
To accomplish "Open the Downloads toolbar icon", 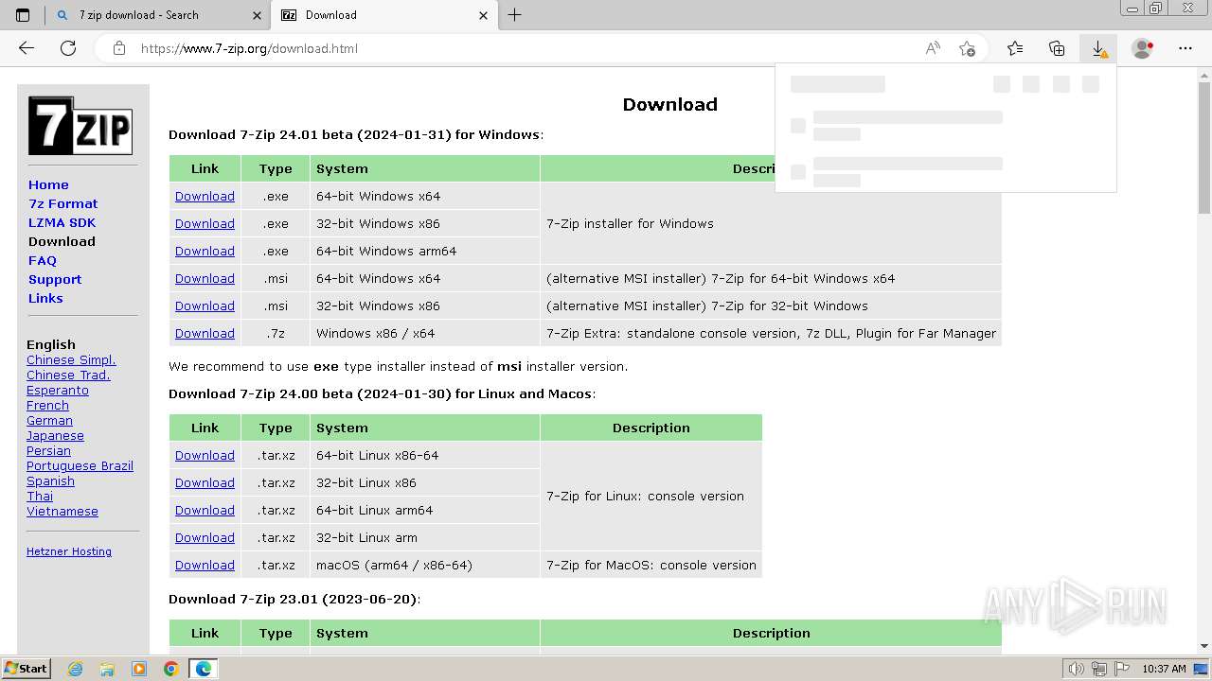I will pos(1098,48).
